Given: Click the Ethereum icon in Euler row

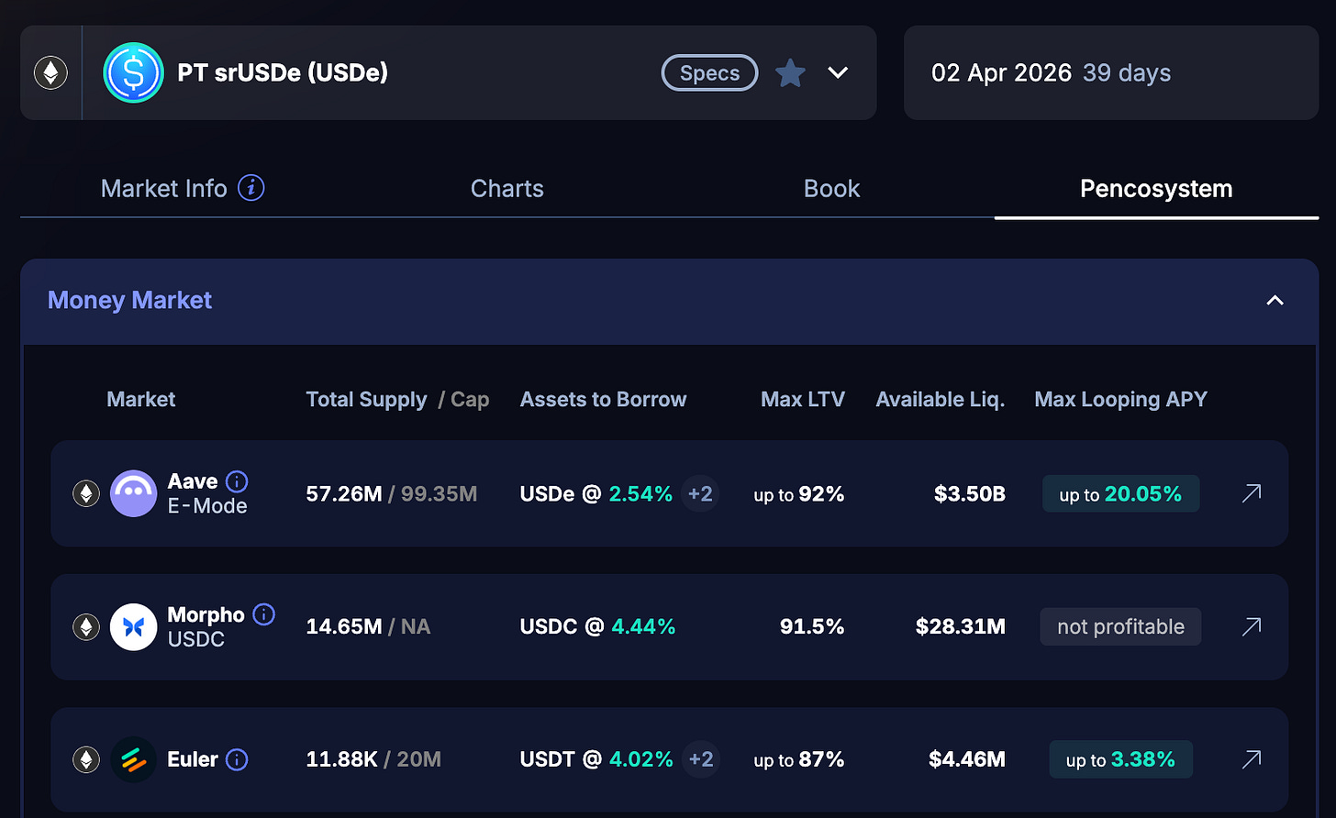Looking at the screenshot, I should 86,759.
